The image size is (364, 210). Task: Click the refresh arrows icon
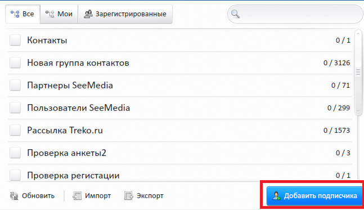coord(14,196)
